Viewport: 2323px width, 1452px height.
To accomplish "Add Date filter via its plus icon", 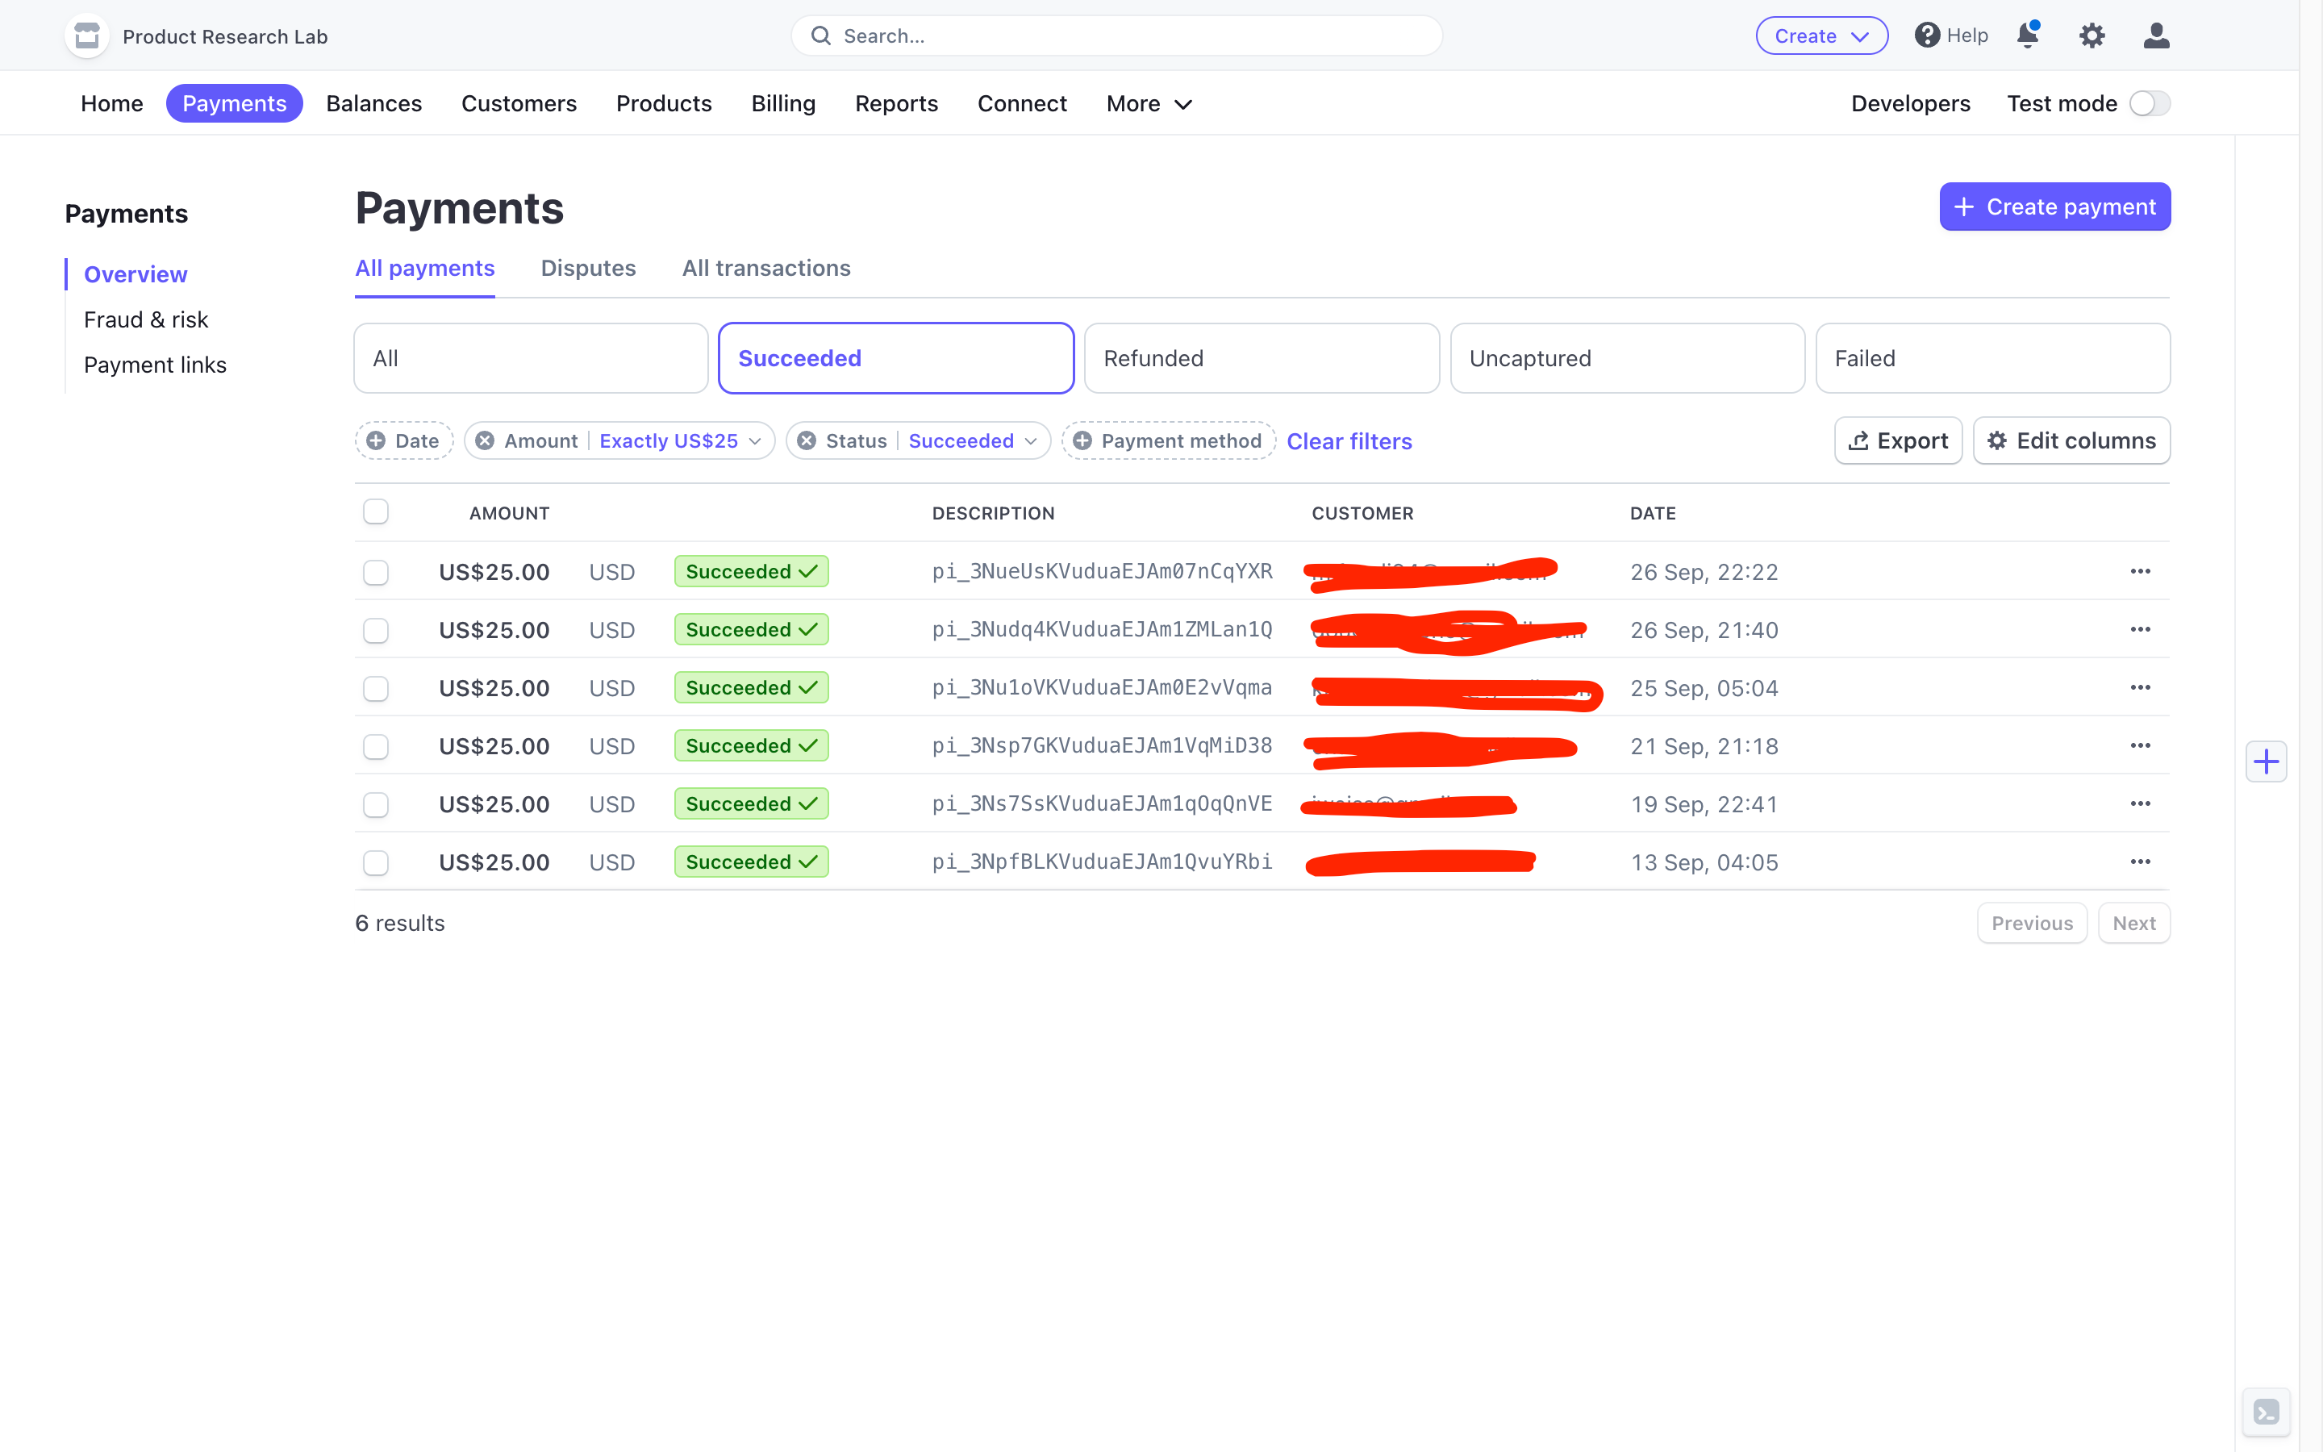I will [377, 440].
